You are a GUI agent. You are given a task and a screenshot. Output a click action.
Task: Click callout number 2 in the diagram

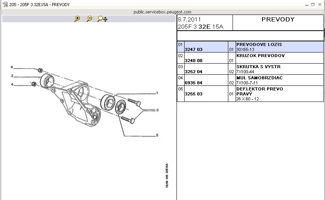(x=12, y=76)
